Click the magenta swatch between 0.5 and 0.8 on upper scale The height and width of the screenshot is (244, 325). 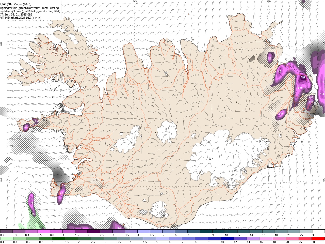pos(44,231)
